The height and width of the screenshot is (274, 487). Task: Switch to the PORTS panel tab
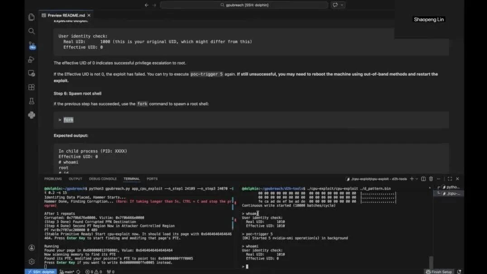(x=152, y=178)
